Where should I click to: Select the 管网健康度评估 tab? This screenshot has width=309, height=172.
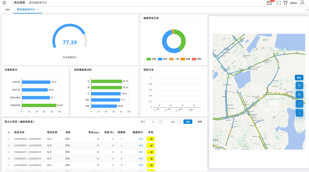[x=26, y=10]
